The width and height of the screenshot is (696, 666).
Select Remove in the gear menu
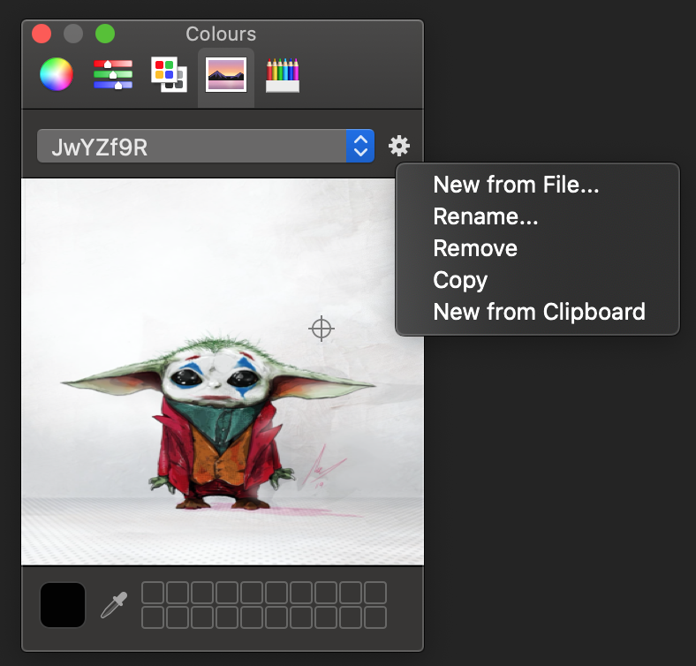coord(538,247)
